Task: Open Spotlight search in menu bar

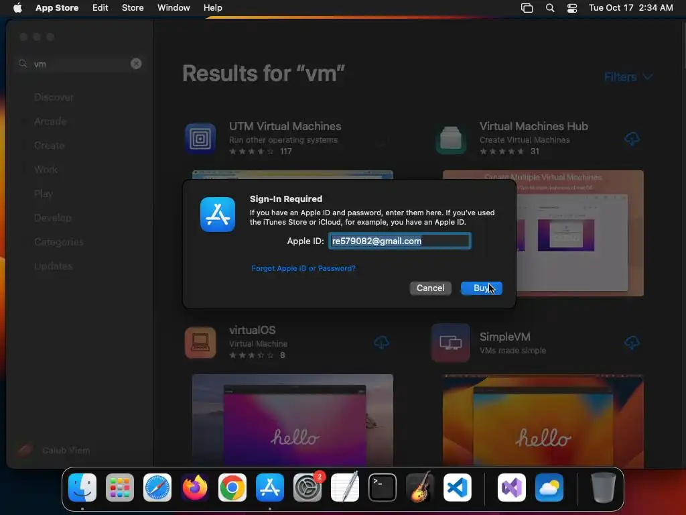Action: coord(550,8)
